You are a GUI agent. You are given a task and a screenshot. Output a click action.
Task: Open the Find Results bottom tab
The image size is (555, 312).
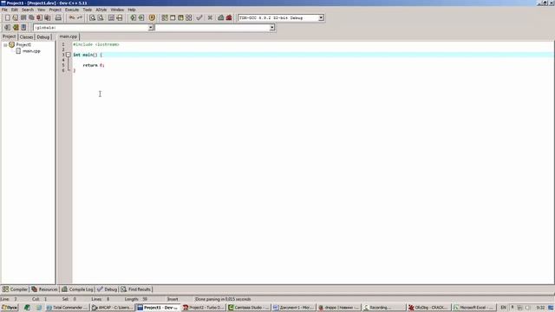click(x=136, y=289)
